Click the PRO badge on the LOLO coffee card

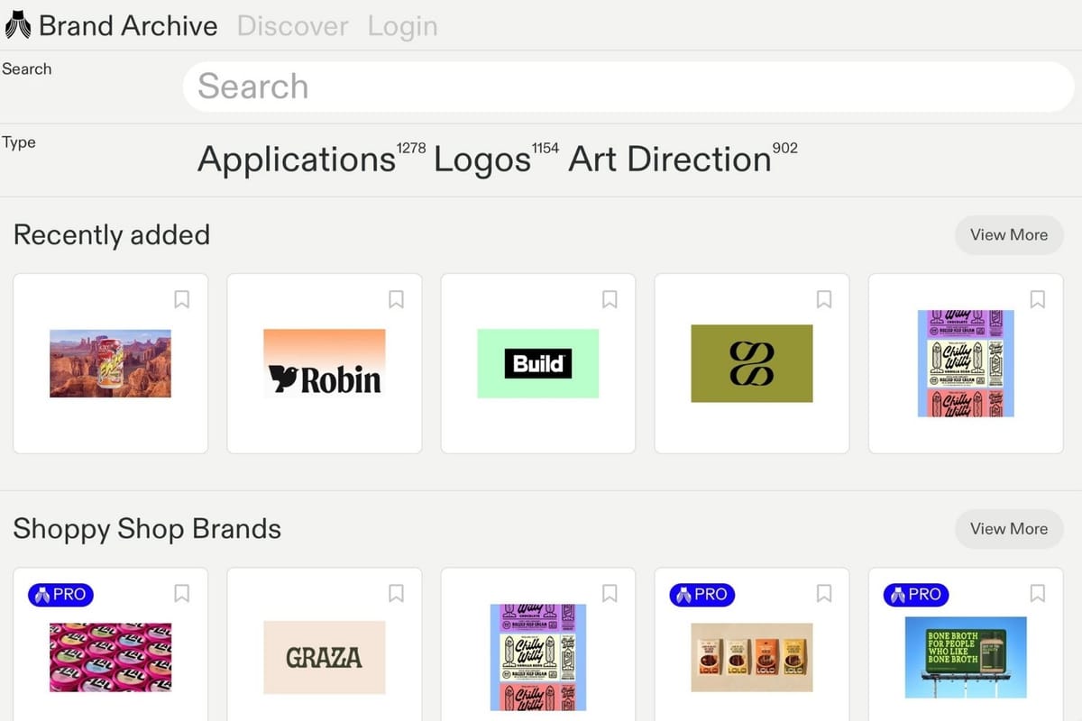pyautogui.click(x=701, y=595)
